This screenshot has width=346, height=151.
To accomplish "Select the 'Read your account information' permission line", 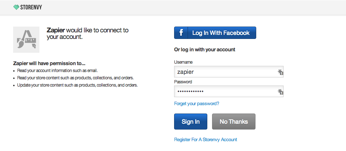I will pyautogui.click(x=57, y=71).
